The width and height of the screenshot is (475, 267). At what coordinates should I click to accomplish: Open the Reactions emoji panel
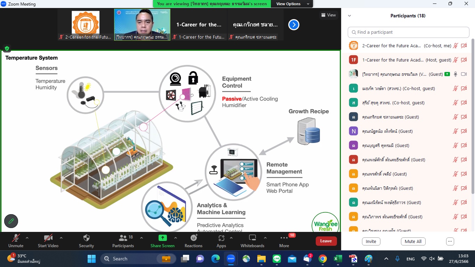(193, 238)
